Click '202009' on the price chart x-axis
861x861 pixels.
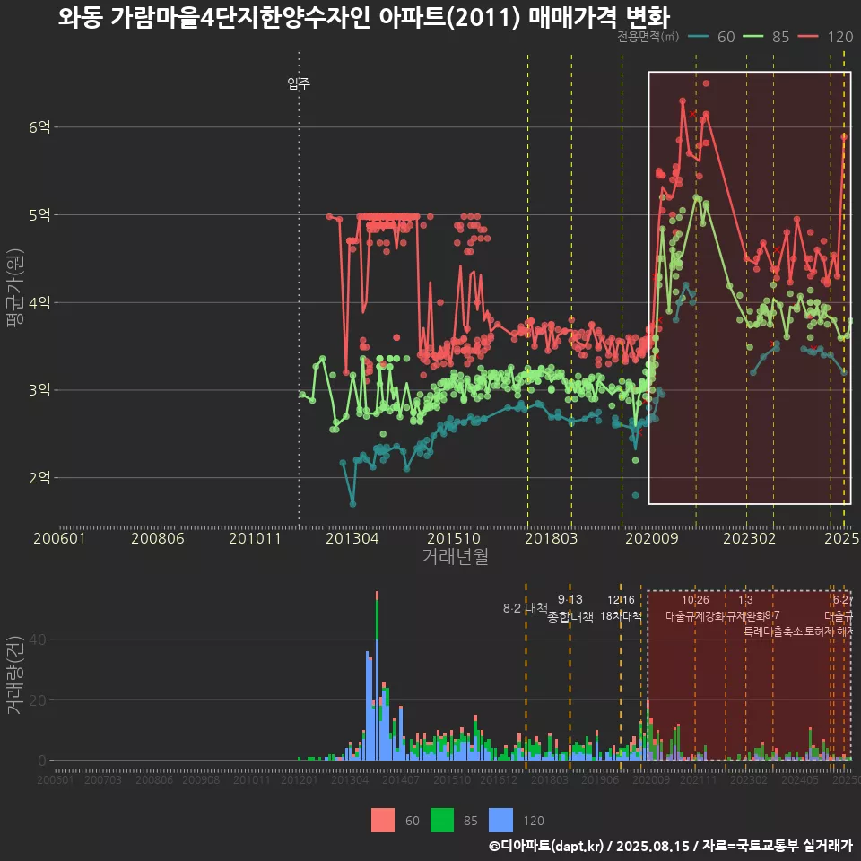[x=652, y=538]
